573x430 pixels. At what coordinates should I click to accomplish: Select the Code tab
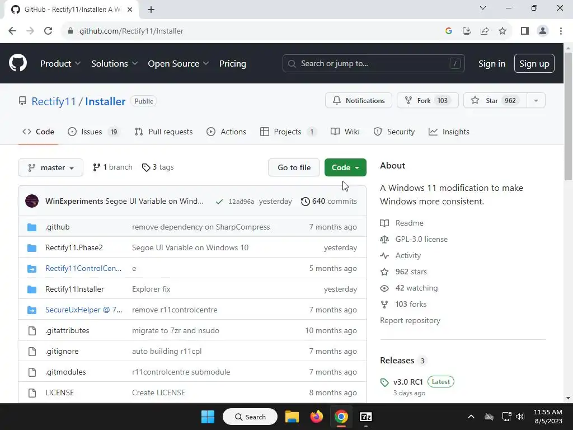[x=39, y=132]
